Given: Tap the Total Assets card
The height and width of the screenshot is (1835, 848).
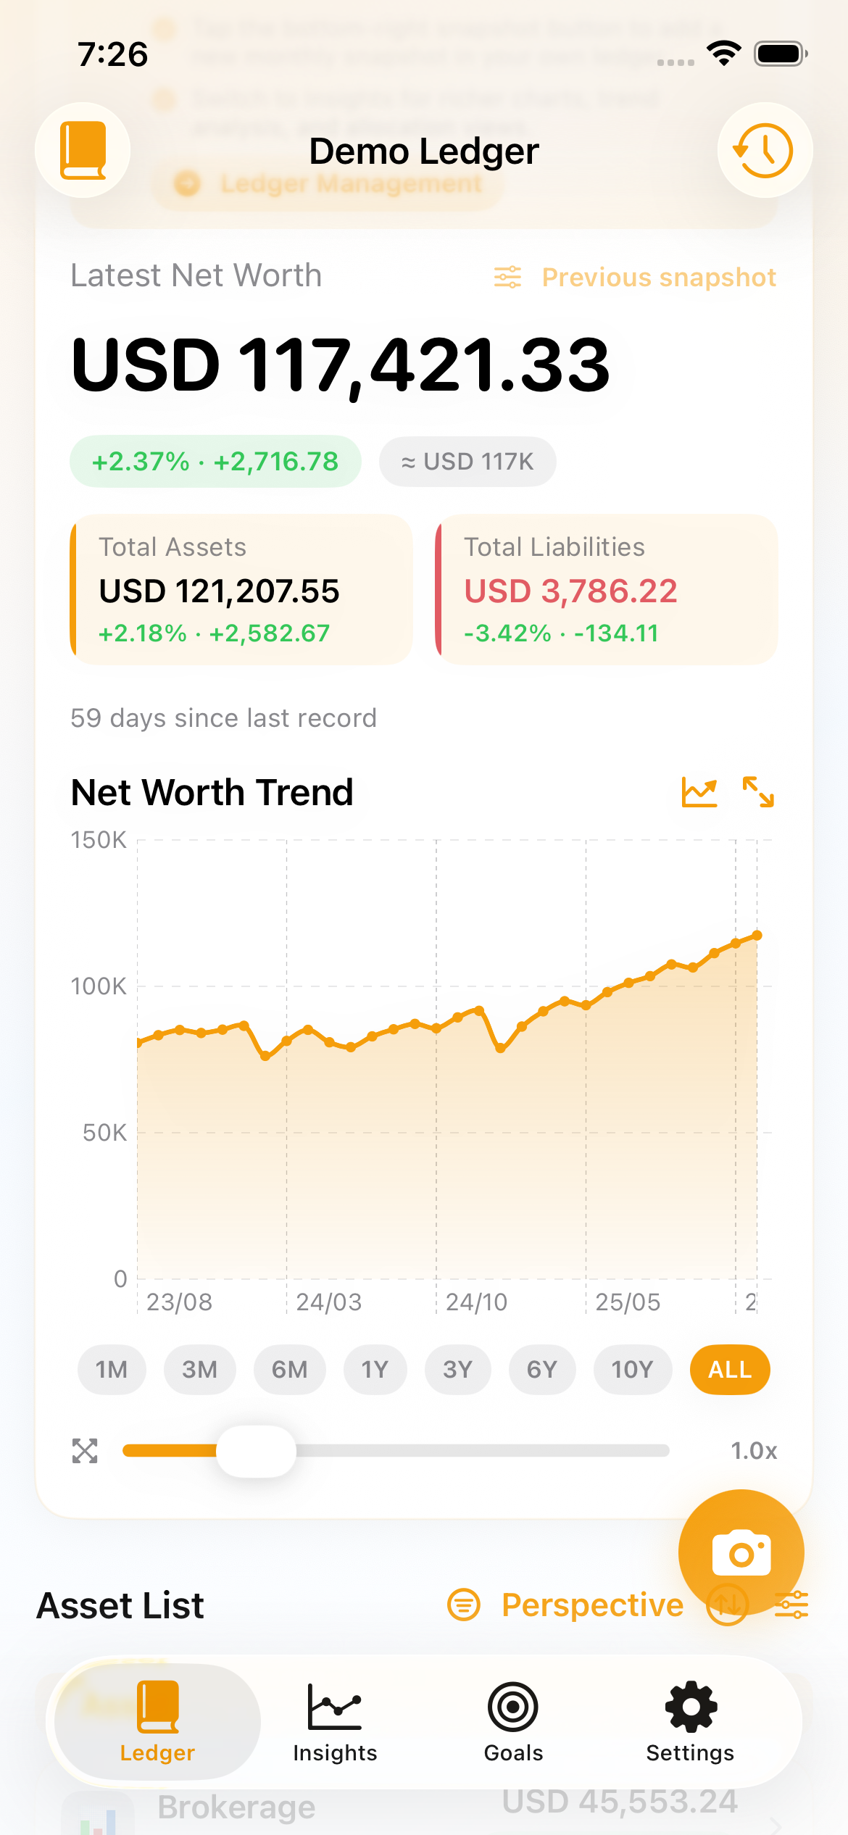Looking at the screenshot, I should point(241,589).
